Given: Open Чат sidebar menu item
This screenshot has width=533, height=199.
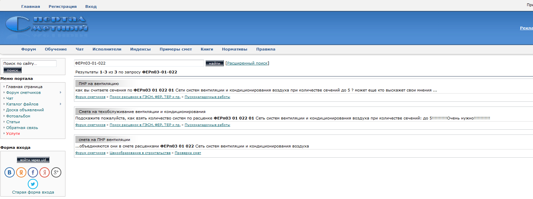Looking at the screenshot, I should coord(10,98).
